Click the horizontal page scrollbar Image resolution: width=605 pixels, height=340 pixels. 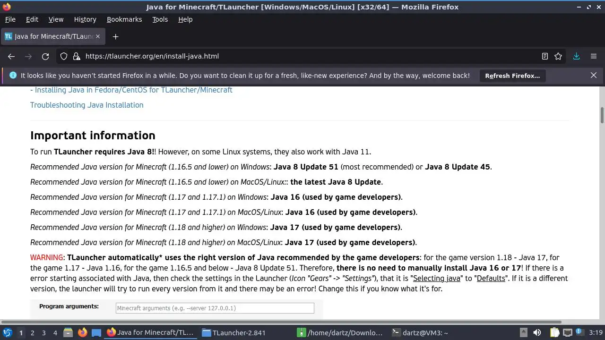click(281, 322)
